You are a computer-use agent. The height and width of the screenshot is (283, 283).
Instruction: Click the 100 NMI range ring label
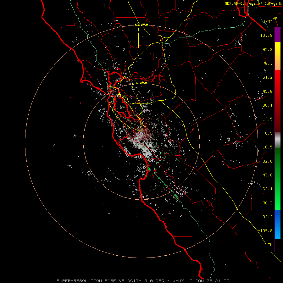coord(141,25)
